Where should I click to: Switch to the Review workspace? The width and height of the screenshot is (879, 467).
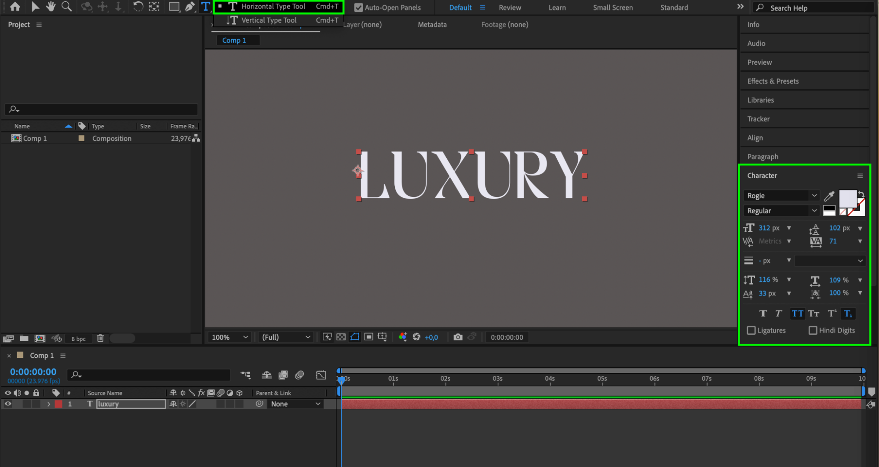[x=510, y=7]
